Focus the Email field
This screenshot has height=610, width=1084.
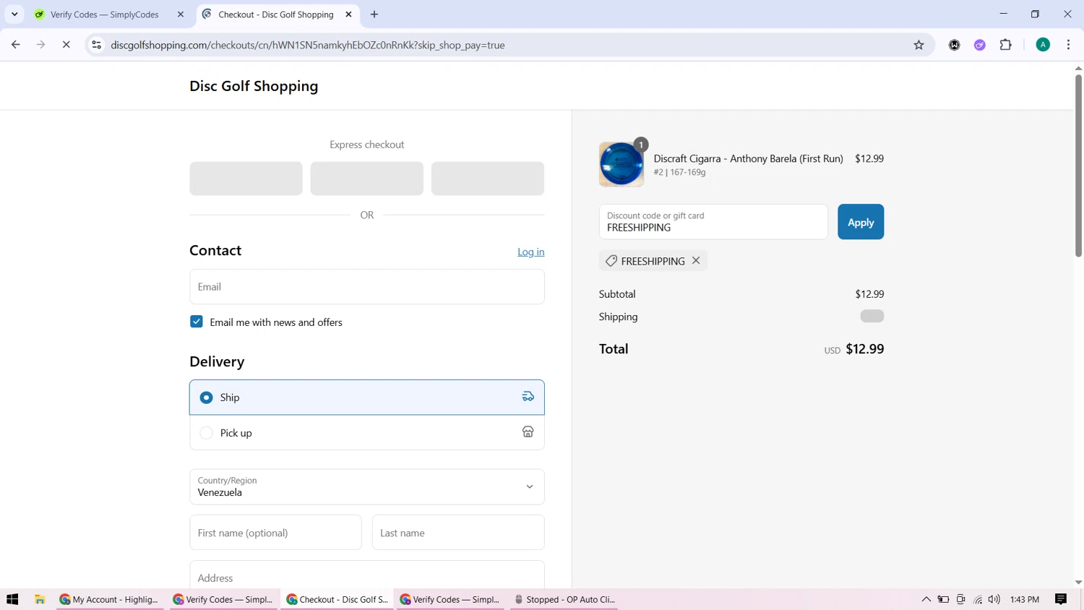[x=366, y=287]
